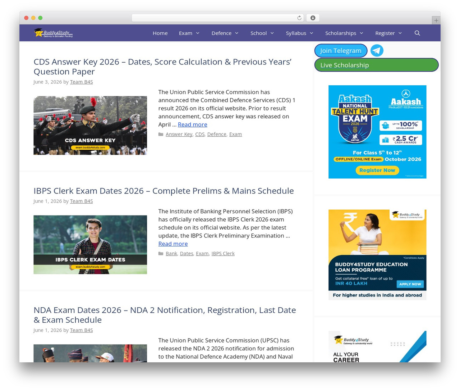Open the CDS Answer Key 2026 article title
The height and width of the screenshot is (390, 460).
coord(162,67)
